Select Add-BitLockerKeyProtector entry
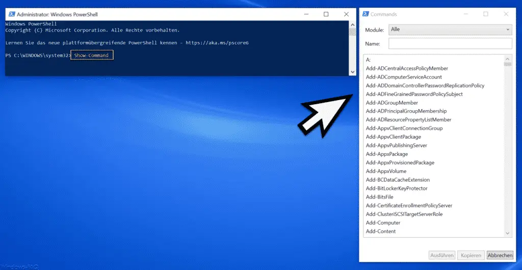The width and height of the screenshot is (522, 270). 397,189
